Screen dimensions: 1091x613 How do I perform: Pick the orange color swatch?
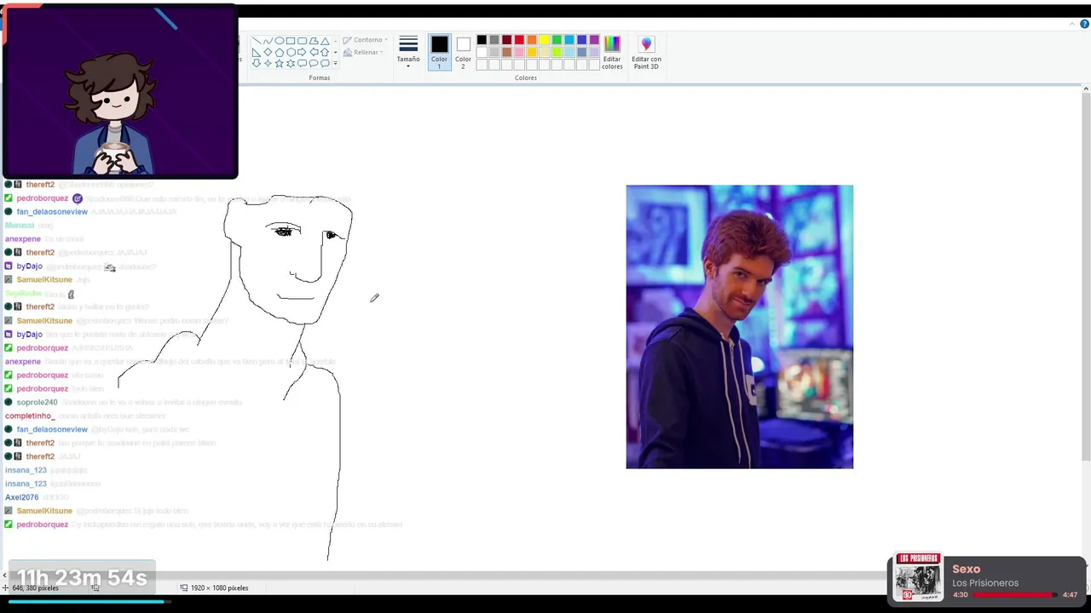point(532,40)
